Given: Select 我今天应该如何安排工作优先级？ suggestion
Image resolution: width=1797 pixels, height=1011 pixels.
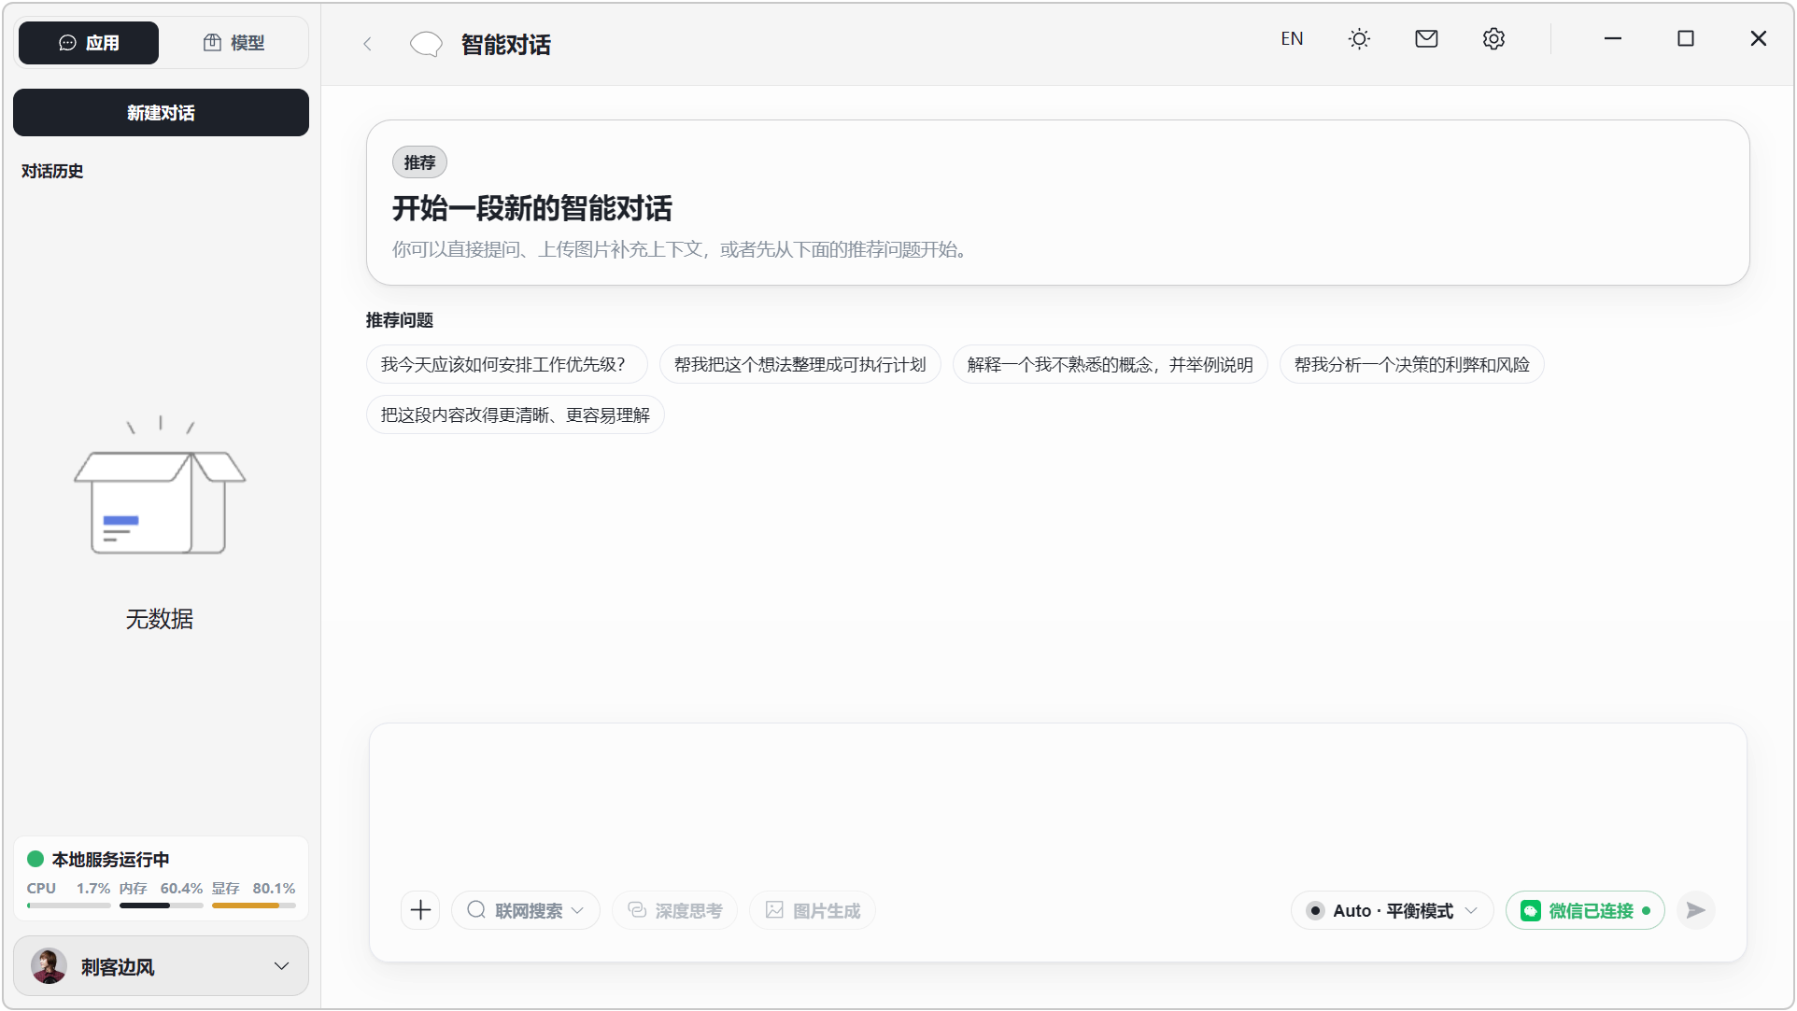Looking at the screenshot, I should point(506,365).
